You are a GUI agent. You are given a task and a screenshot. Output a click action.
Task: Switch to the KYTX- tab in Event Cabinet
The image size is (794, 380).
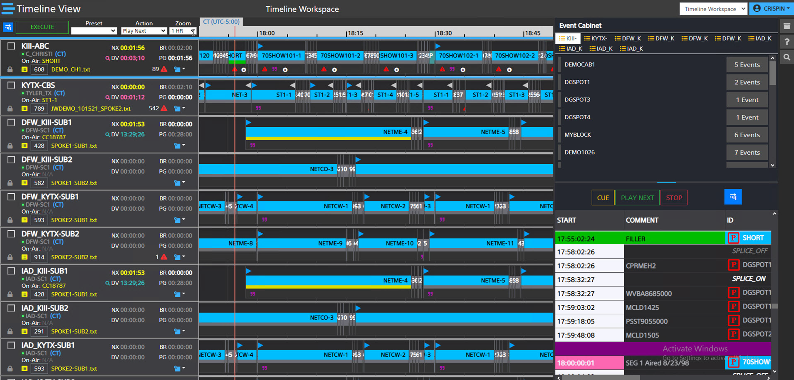[x=596, y=38]
